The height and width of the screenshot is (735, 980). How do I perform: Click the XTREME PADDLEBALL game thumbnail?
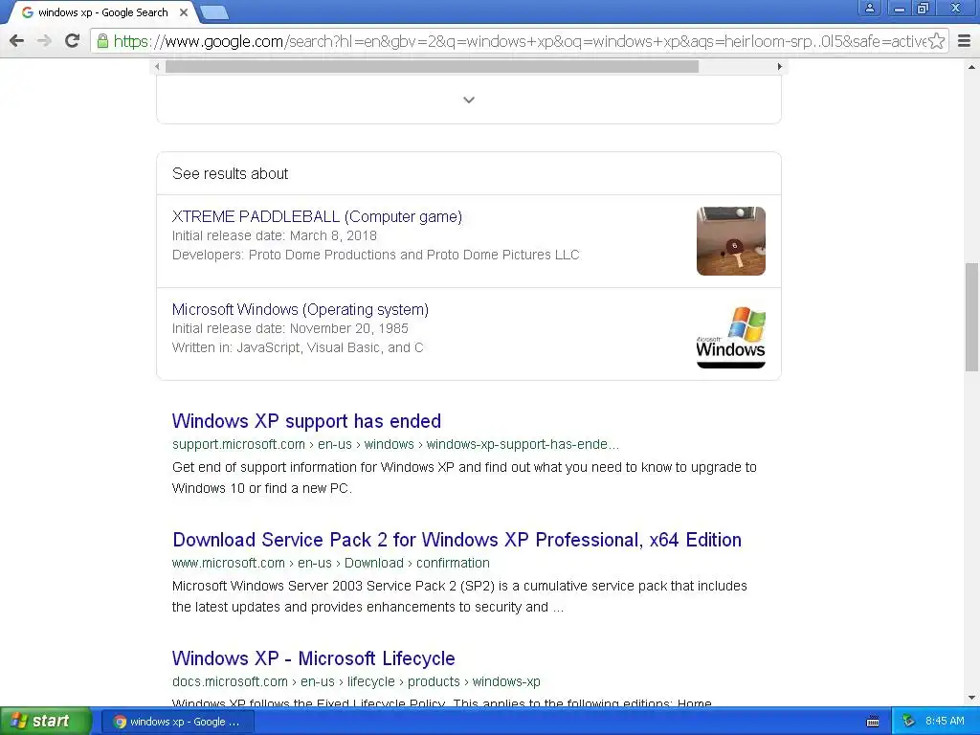point(730,241)
